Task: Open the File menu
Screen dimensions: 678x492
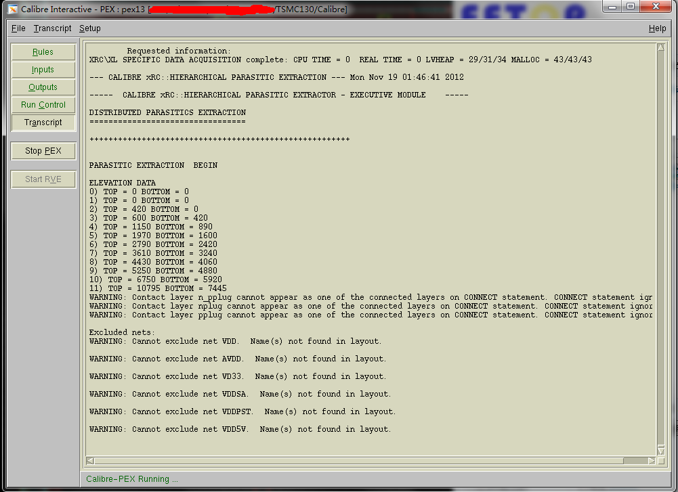Action: coord(18,28)
